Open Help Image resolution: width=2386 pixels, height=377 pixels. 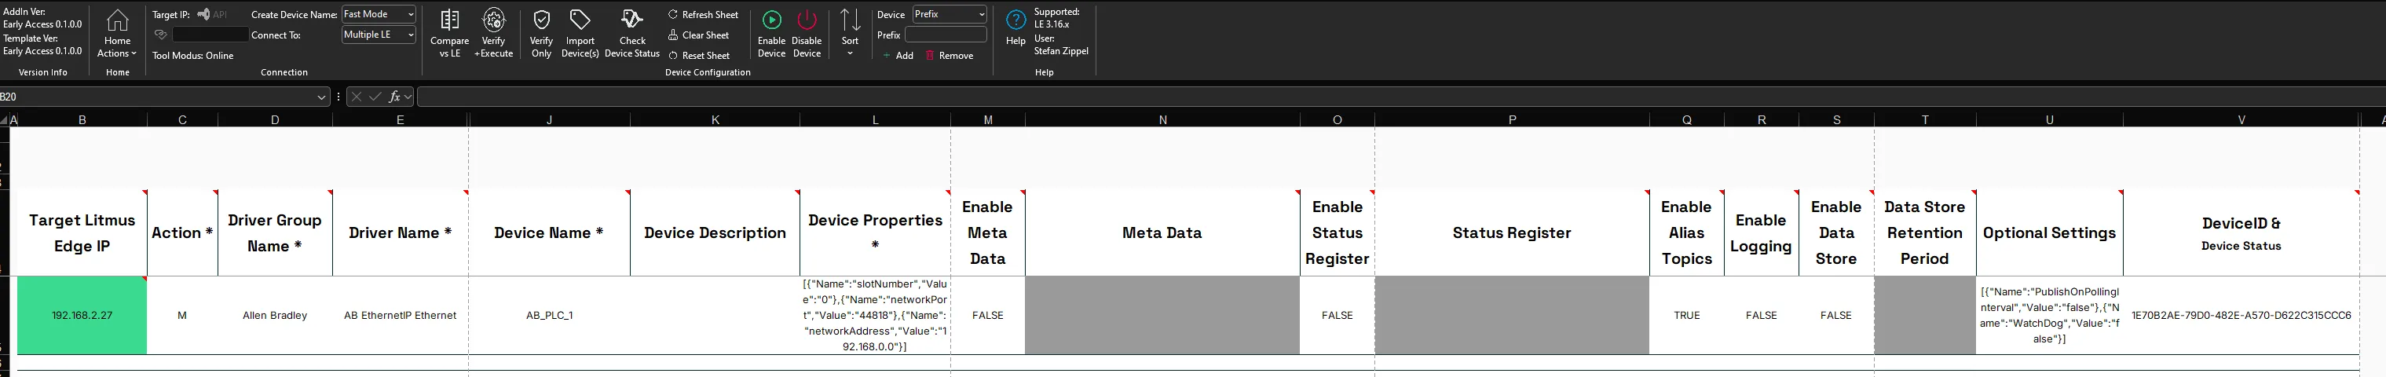pos(1016,27)
